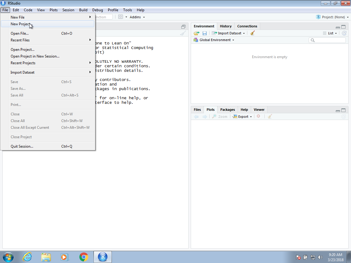Viewport: 351px width, 263px height.
Task: Choose New Project... from File menu
Action: [x=48, y=24]
